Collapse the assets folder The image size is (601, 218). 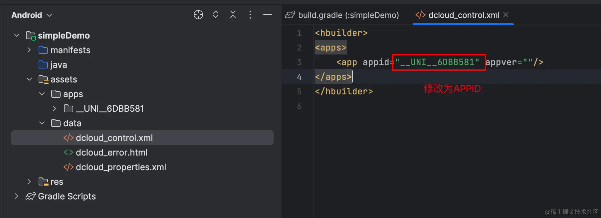click(x=29, y=79)
